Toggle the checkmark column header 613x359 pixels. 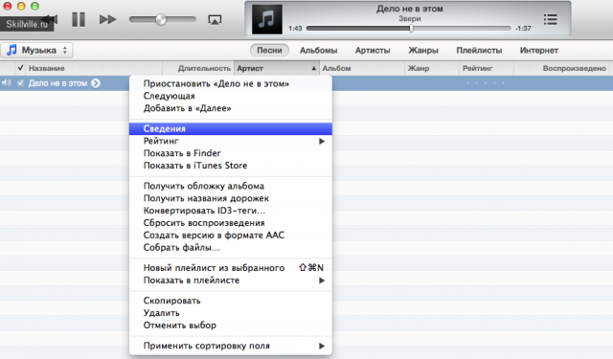(x=21, y=68)
